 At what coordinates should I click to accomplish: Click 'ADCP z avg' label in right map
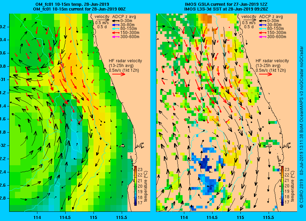[x=271, y=17]
